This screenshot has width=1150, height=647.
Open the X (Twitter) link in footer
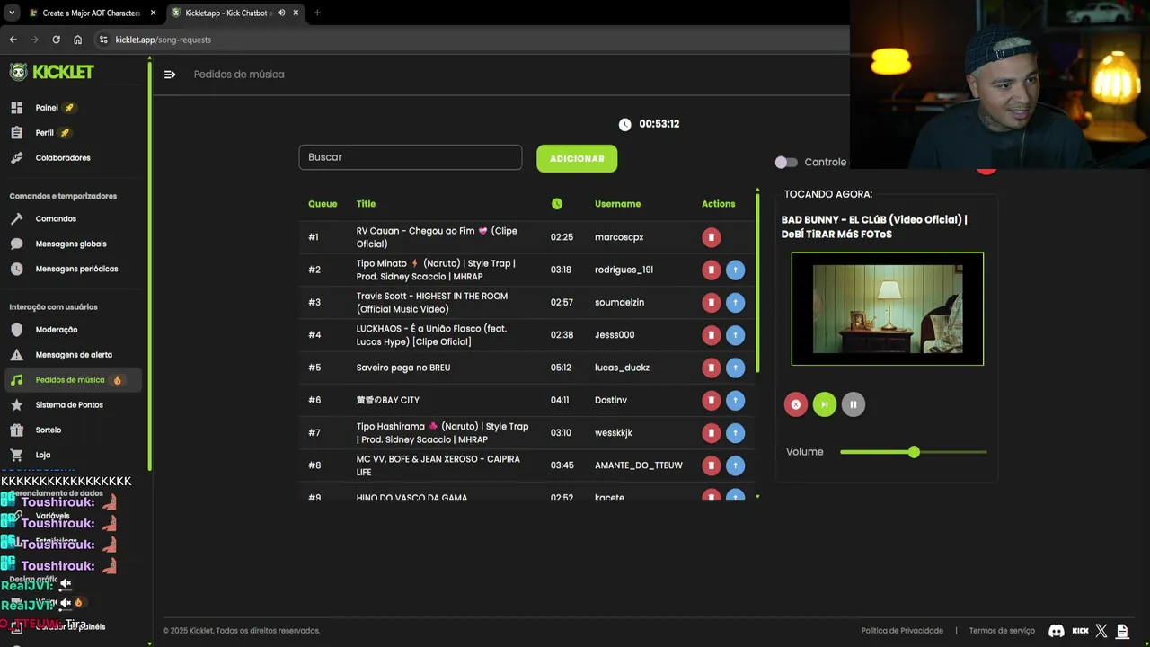pyautogui.click(x=1102, y=631)
